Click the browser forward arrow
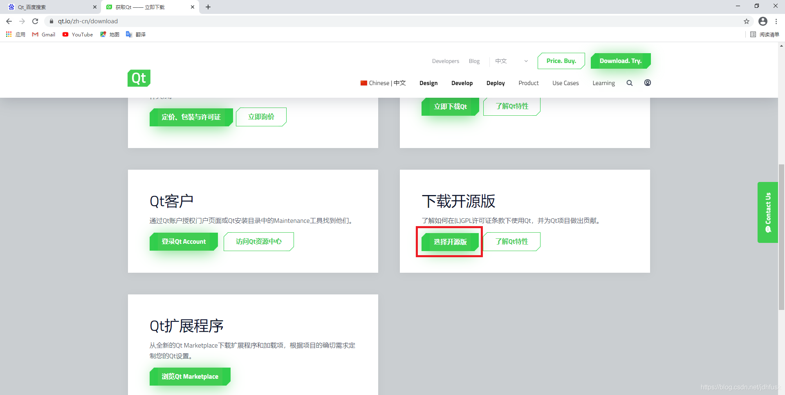This screenshot has height=395, width=785. 22,21
